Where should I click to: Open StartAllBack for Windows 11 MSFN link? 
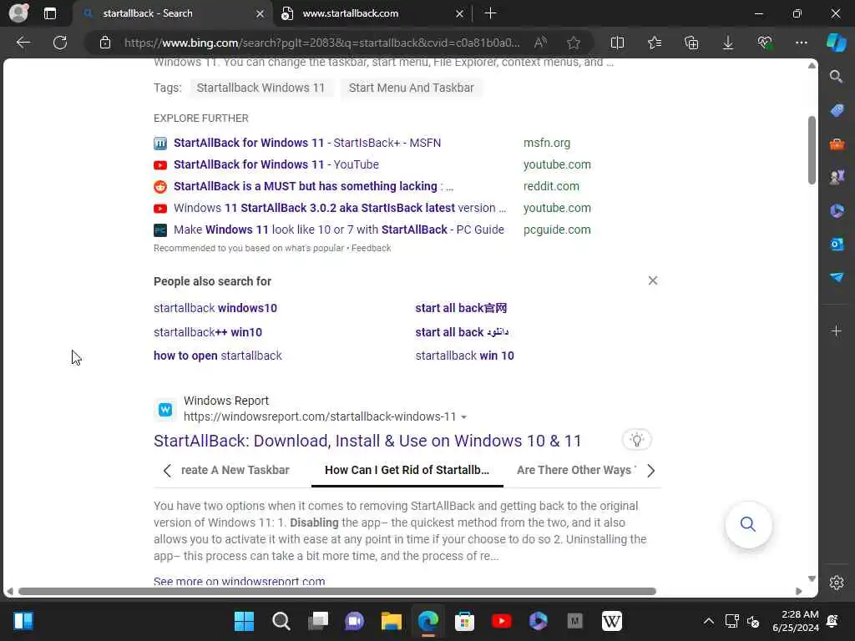click(x=307, y=143)
